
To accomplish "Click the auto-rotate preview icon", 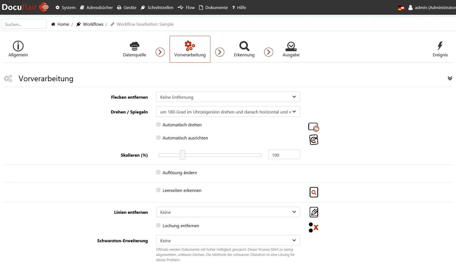I will tap(313, 127).
